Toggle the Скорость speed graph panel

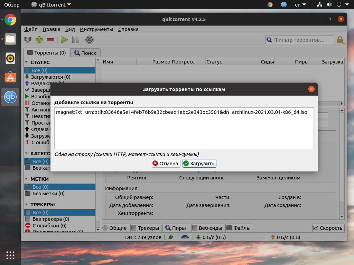click(328, 228)
